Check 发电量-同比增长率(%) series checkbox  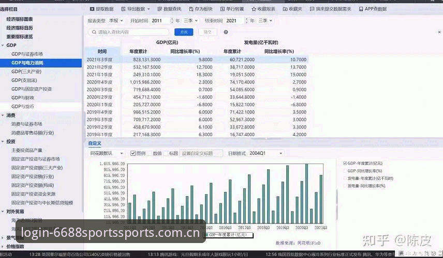click(x=345, y=186)
